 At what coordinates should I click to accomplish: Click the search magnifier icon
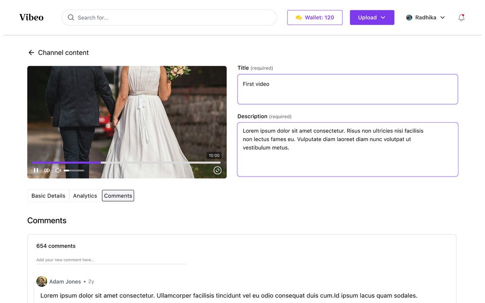tap(71, 18)
